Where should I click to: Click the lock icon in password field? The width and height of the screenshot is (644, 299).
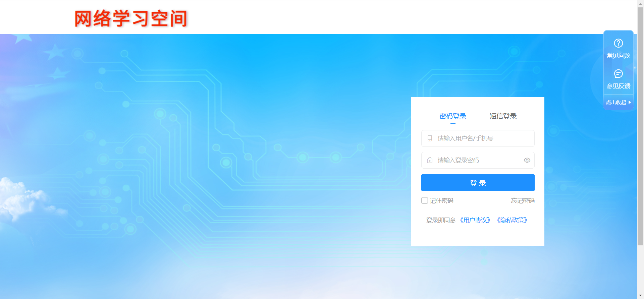pos(430,160)
